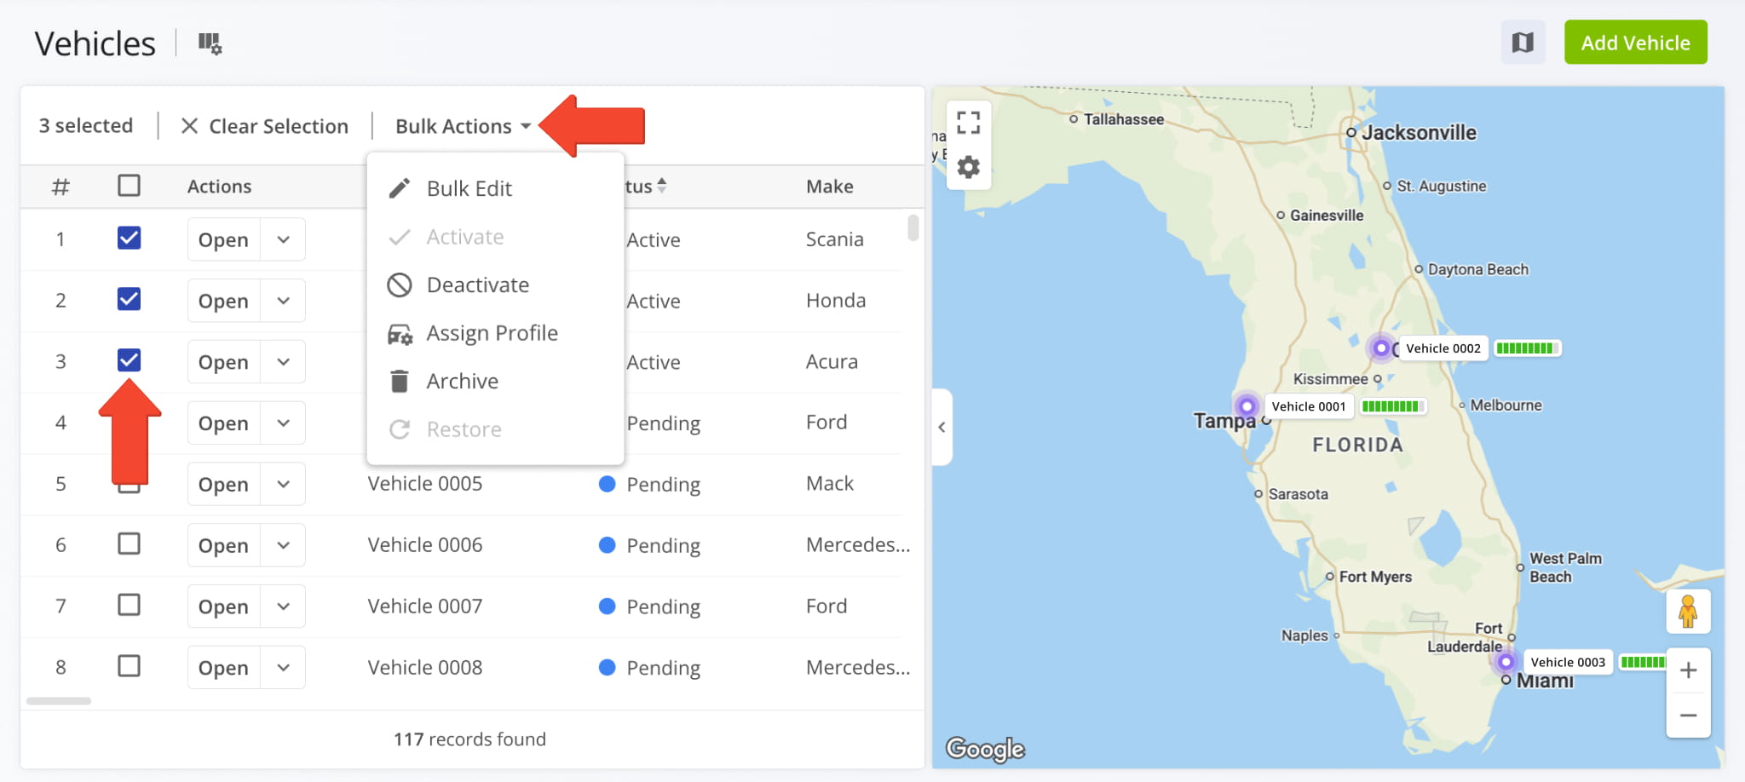Open Vehicle 0008 with the Open button

coord(223,668)
